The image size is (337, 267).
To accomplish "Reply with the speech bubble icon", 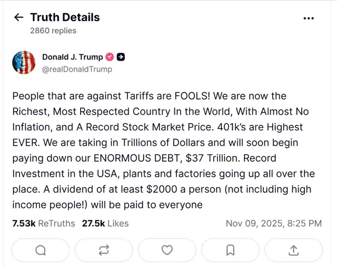I will [x=41, y=250].
